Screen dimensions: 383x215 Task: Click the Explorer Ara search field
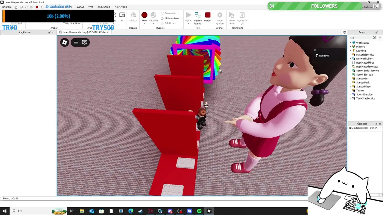pos(360,38)
